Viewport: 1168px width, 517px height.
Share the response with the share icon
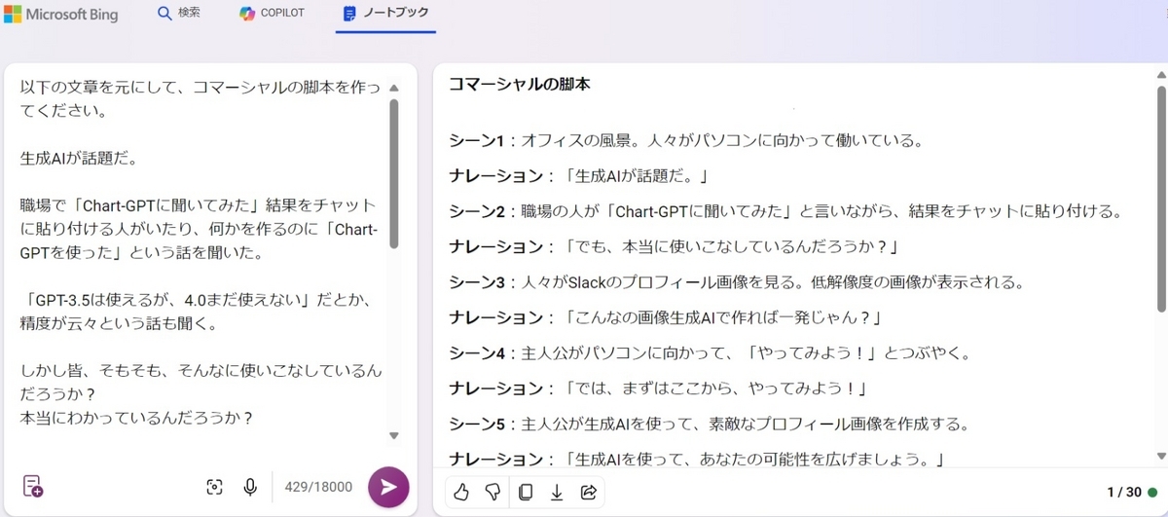click(589, 493)
